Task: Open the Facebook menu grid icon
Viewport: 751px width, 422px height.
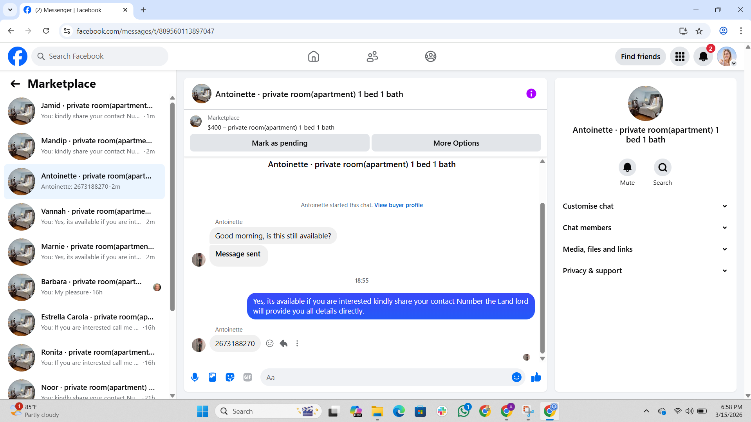Action: click(x=680, y=56)
